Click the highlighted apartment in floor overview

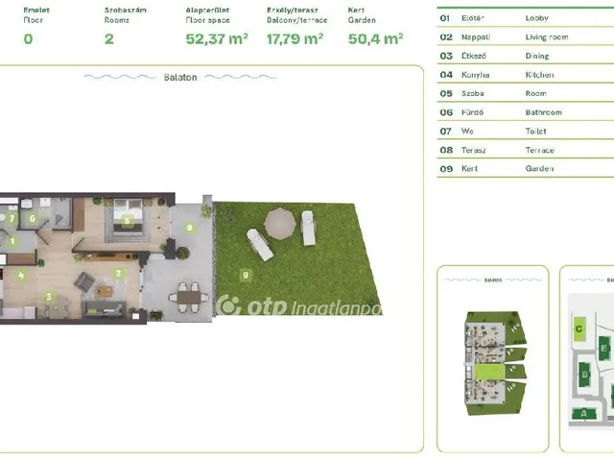click(491, 372)
